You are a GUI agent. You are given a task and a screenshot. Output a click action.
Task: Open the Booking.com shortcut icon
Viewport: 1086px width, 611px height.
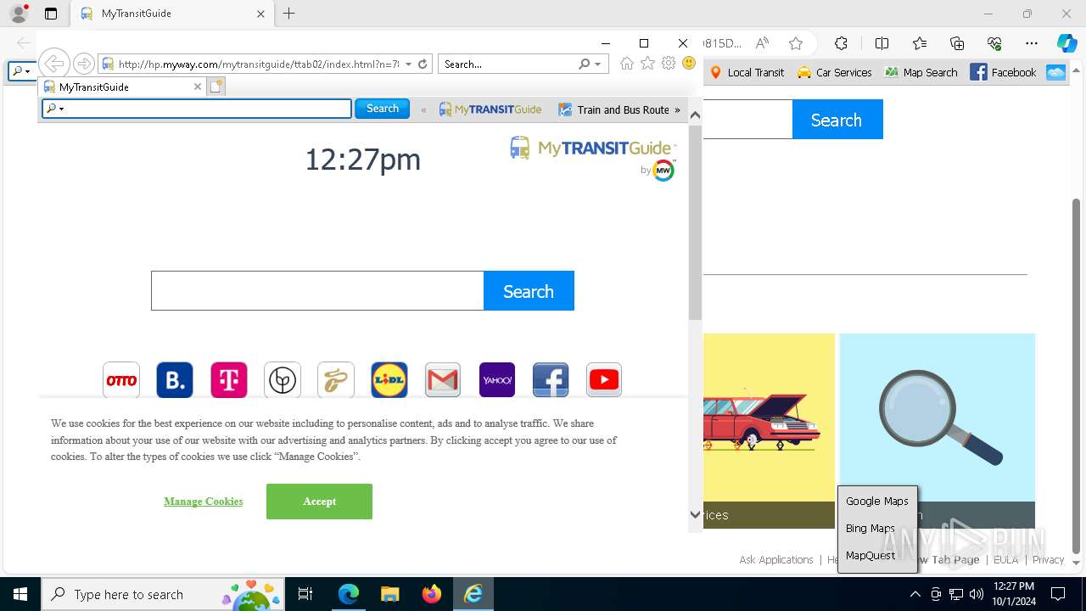(x=175, y=380)
